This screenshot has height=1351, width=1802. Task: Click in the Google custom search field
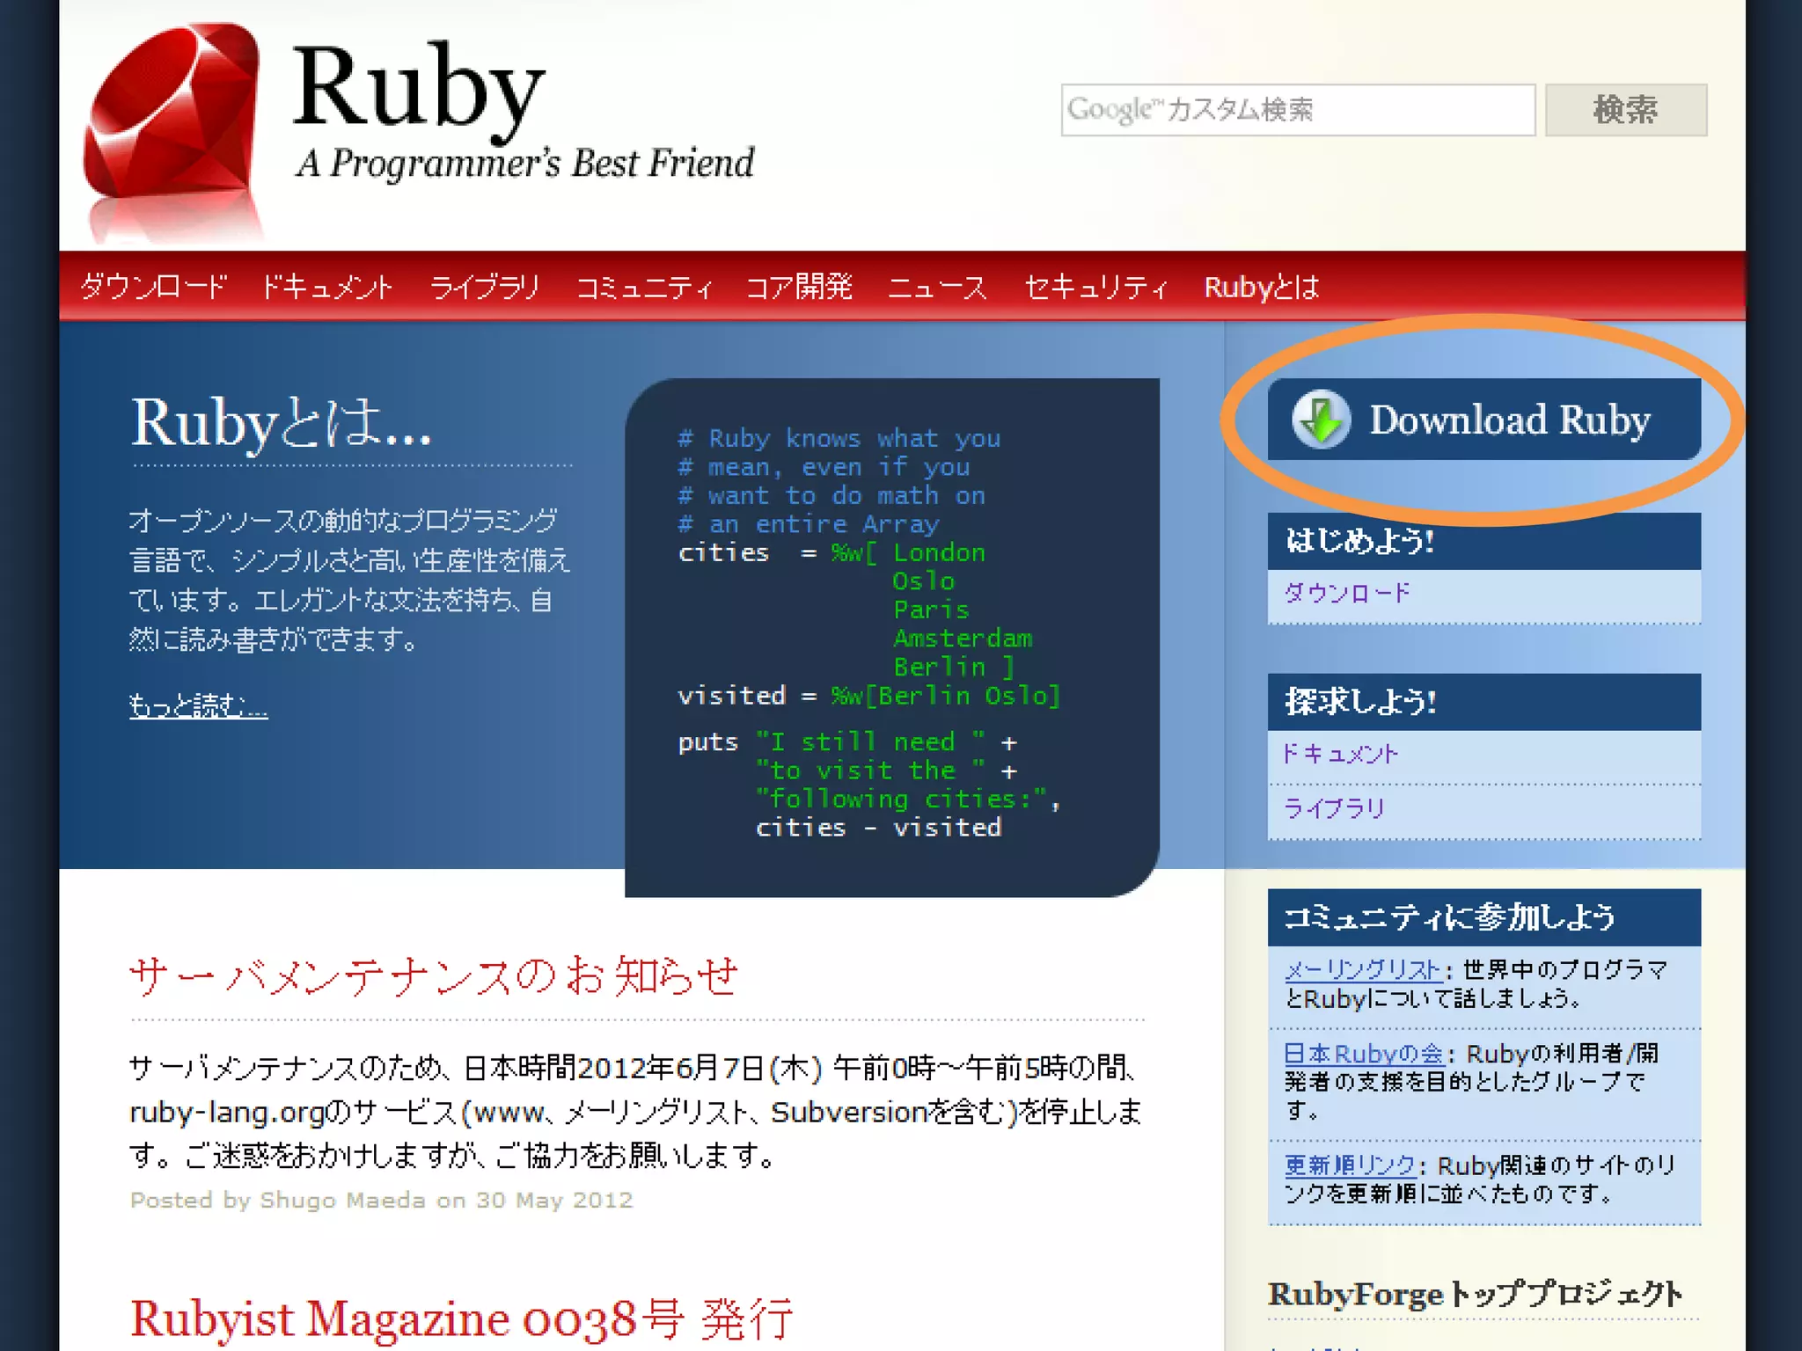click(x=1297, y=110)
